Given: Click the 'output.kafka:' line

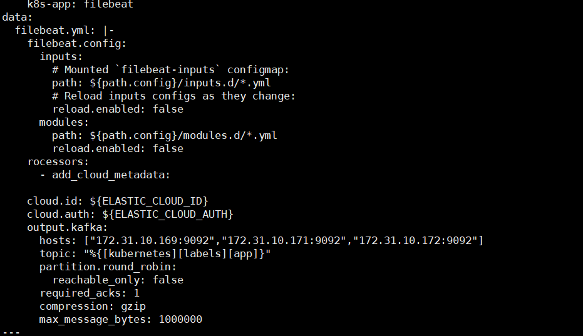Looking at the screenshot, I should coord(67,228).
